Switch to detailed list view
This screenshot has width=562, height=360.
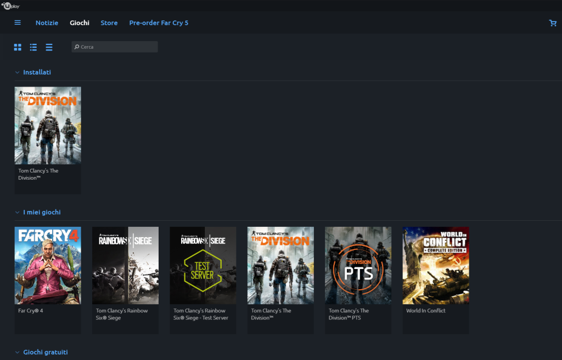point(33,47)
